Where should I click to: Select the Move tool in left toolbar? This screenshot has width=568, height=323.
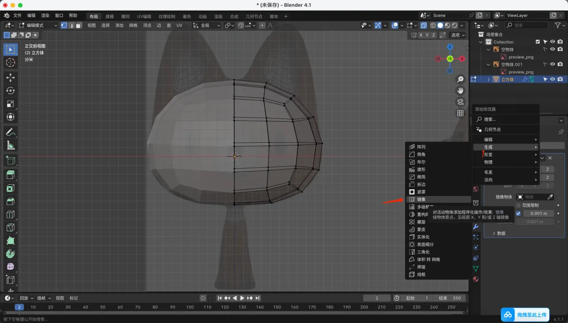point(11,77)
